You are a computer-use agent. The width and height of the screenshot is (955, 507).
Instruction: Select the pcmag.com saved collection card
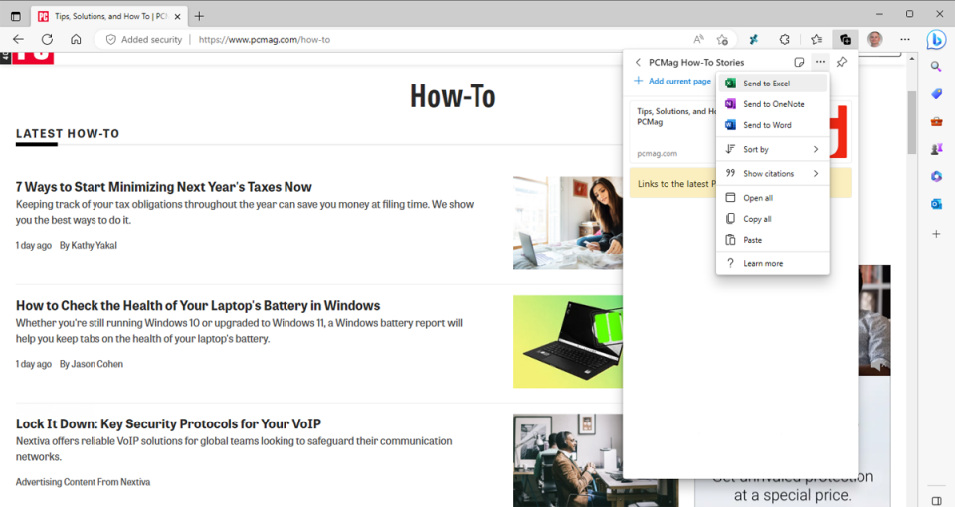[x=673, y=132]
